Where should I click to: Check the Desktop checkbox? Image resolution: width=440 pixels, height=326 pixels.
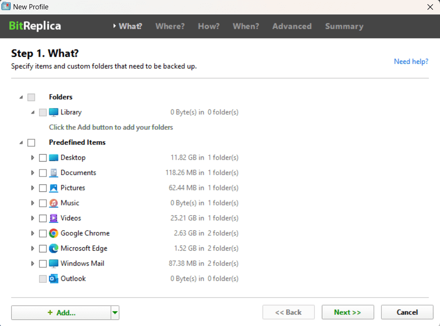[x=43, y=158]
